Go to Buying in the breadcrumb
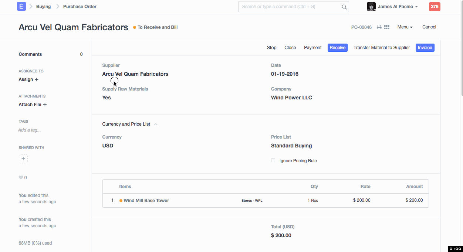463x252 pixels. point(43,7)
